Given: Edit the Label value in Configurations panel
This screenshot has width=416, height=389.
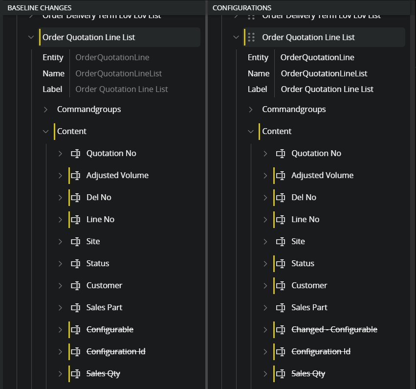Looking at the screenshot, I should [327, 90].
